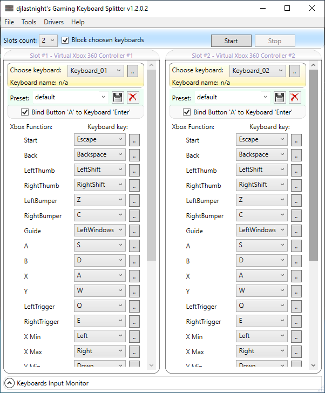The width and height of the screenshot is (325, 393).
Task: Toggle Block choosen keyboards checkbox
Action: coord(65,40)
